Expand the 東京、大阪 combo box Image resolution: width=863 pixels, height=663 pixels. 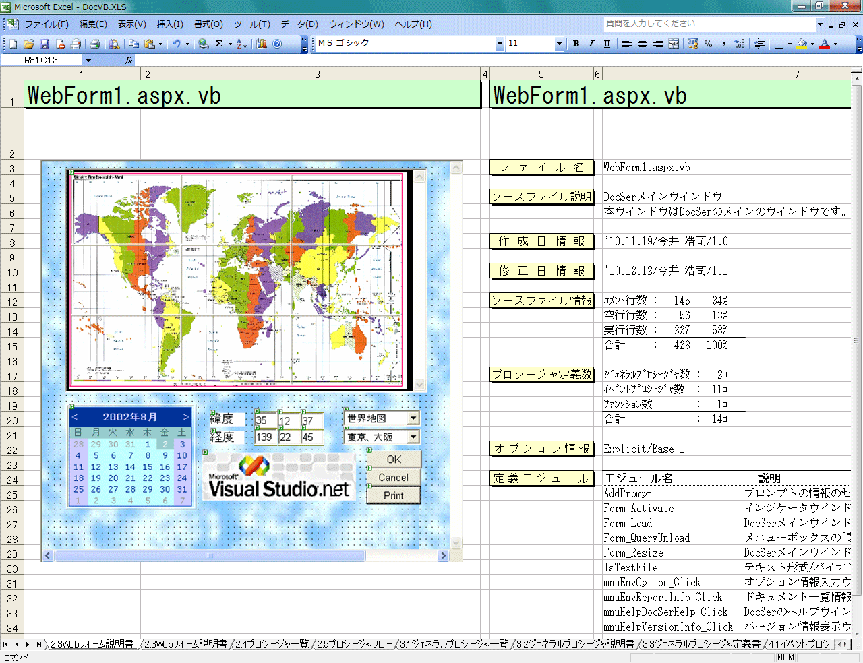click(413, 437)
